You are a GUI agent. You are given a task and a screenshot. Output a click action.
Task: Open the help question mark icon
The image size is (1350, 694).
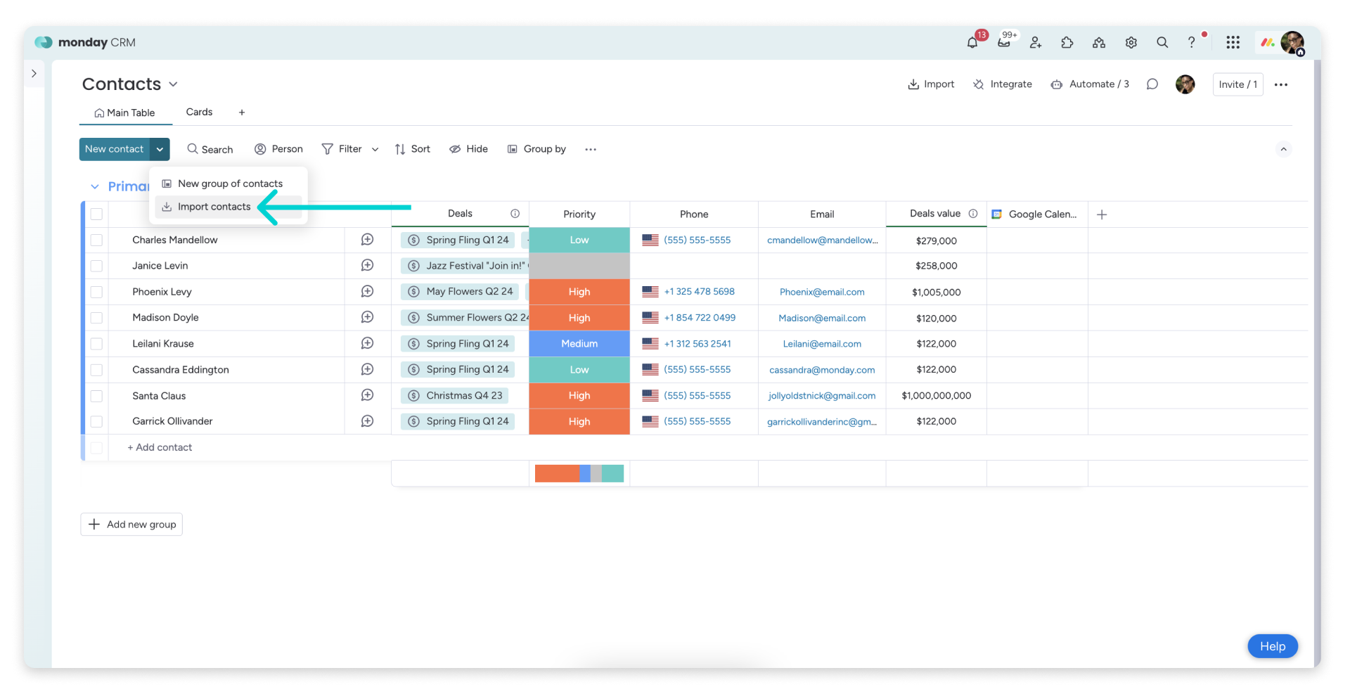click(1192, 42)
